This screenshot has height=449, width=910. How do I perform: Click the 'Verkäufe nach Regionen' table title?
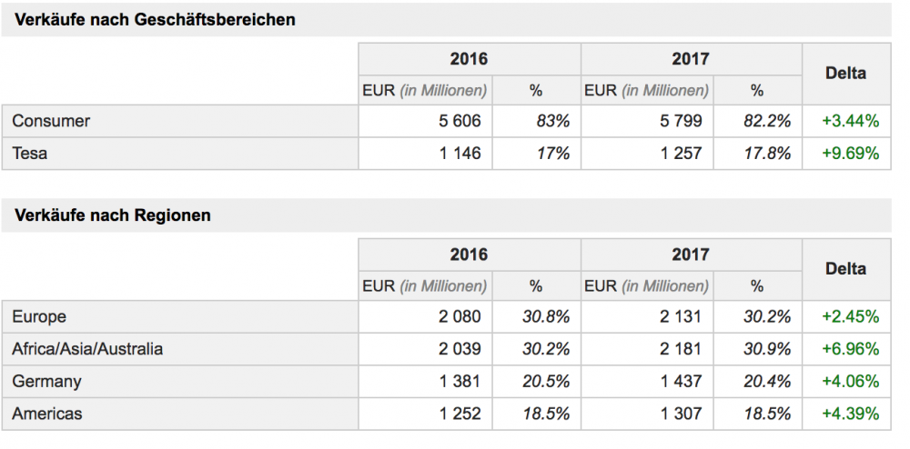(111, 215)
